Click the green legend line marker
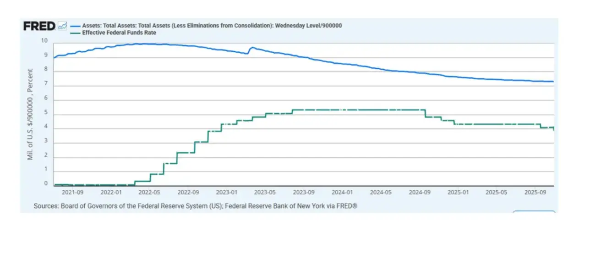This screenshot has height=276, width=601. pyautogui.click(x=76, y=33)
